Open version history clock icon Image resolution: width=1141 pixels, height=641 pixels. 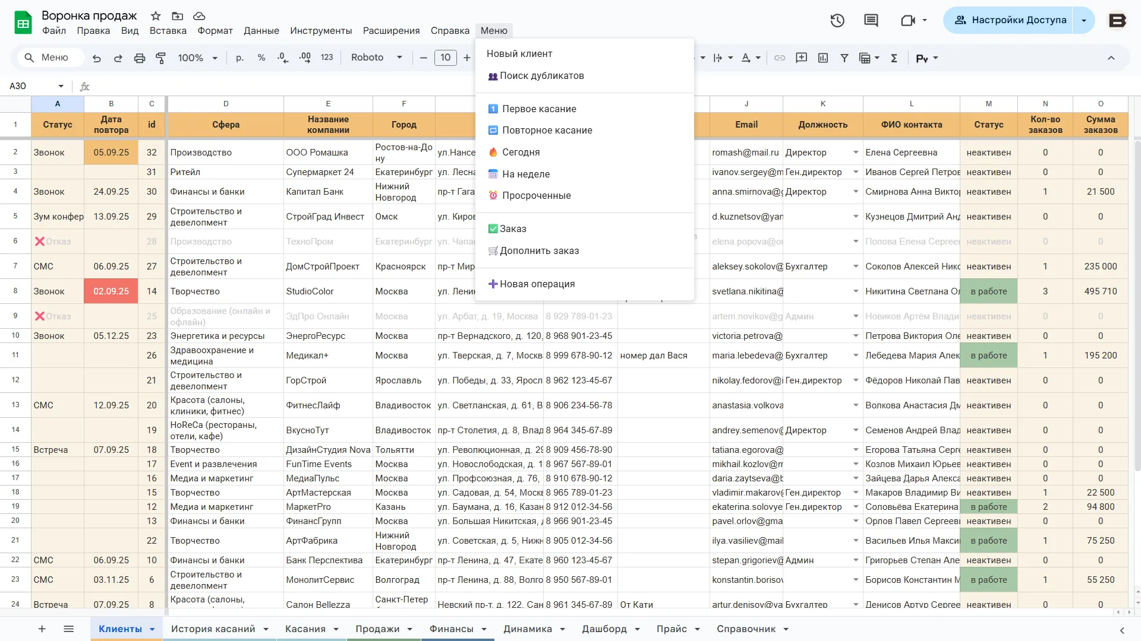coord(837,20)
